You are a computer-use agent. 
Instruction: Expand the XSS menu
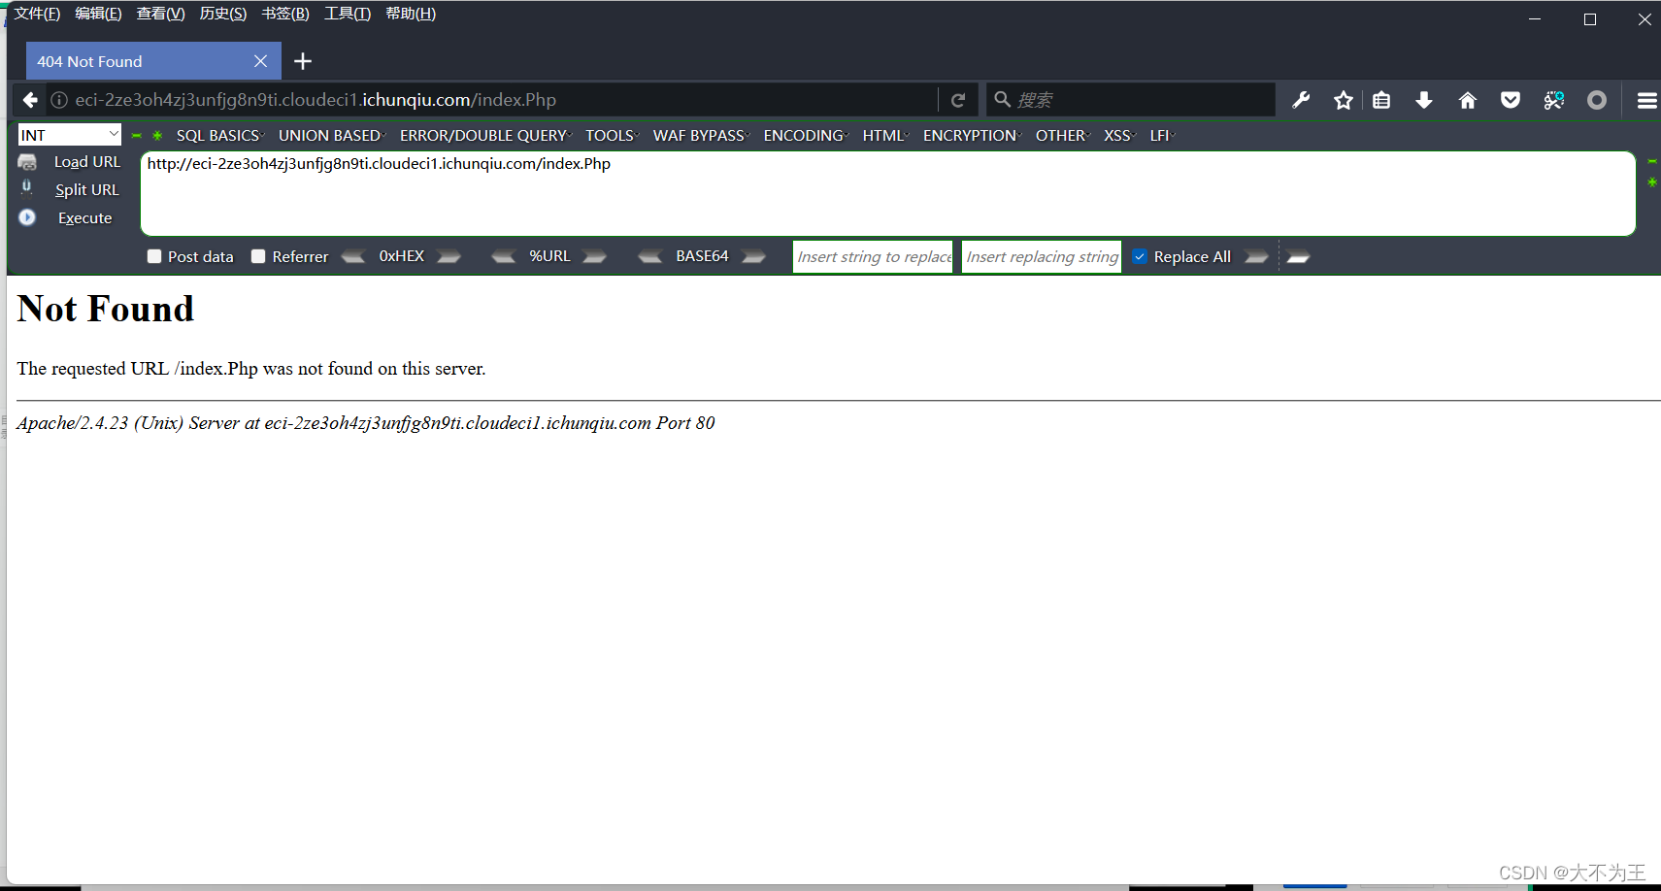coord(1119,136)
